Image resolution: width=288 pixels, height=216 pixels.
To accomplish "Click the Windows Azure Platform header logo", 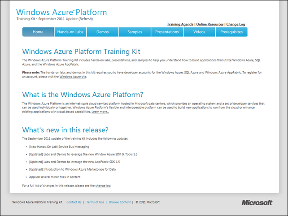I will pyautogui.click(x=61, y=12).
